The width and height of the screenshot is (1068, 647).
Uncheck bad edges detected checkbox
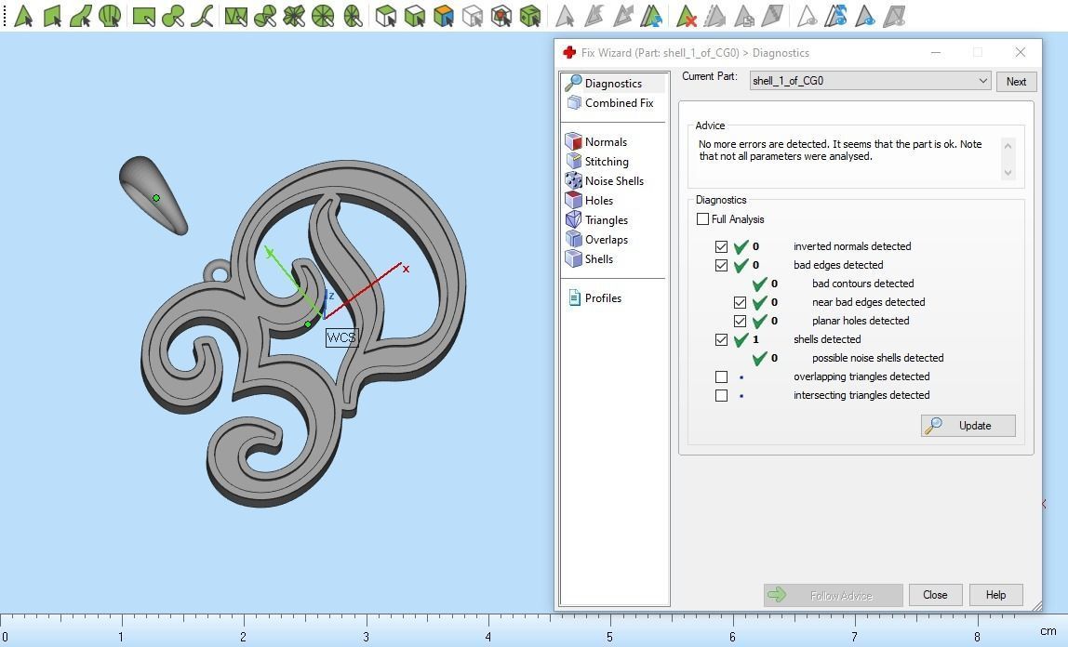pos(721,265)
